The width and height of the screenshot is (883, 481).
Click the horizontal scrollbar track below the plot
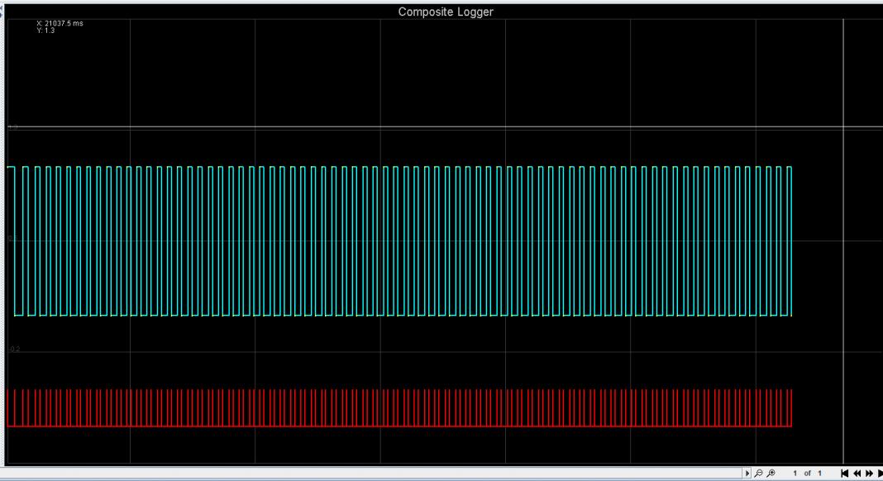(372, 474)
